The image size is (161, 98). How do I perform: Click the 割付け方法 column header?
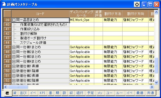[112, 14]
